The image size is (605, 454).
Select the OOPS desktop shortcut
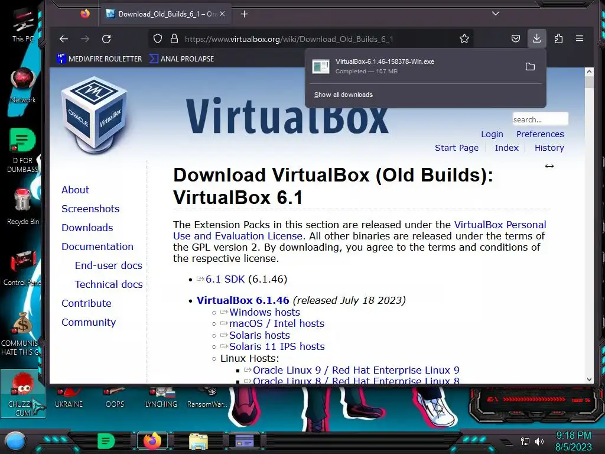click(115, 398)
